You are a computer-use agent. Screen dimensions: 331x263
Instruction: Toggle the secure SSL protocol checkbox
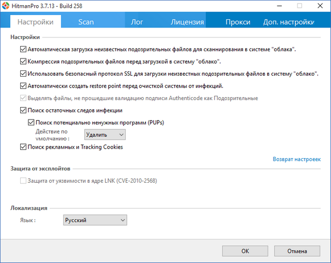coord(23,74)
